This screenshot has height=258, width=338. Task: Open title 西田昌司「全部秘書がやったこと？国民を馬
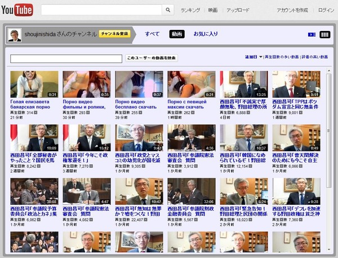[34, 158]
